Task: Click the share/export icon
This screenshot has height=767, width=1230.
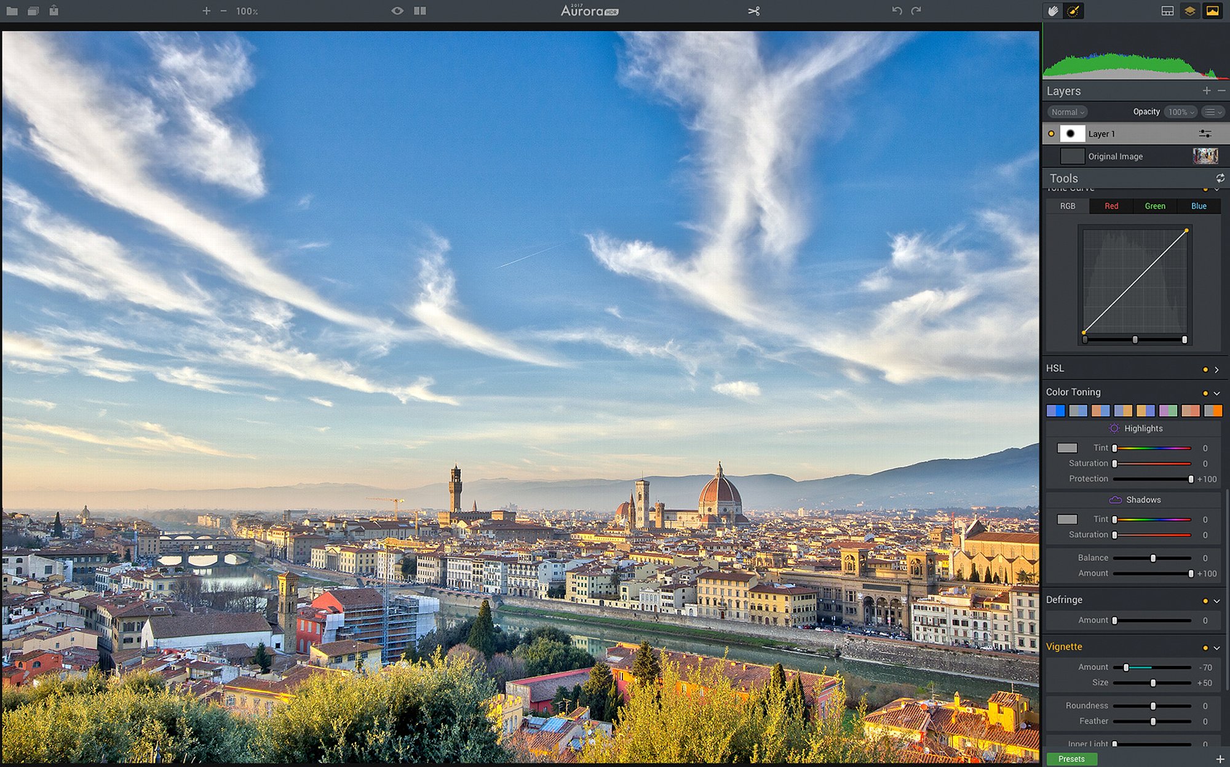Action: 54,10
